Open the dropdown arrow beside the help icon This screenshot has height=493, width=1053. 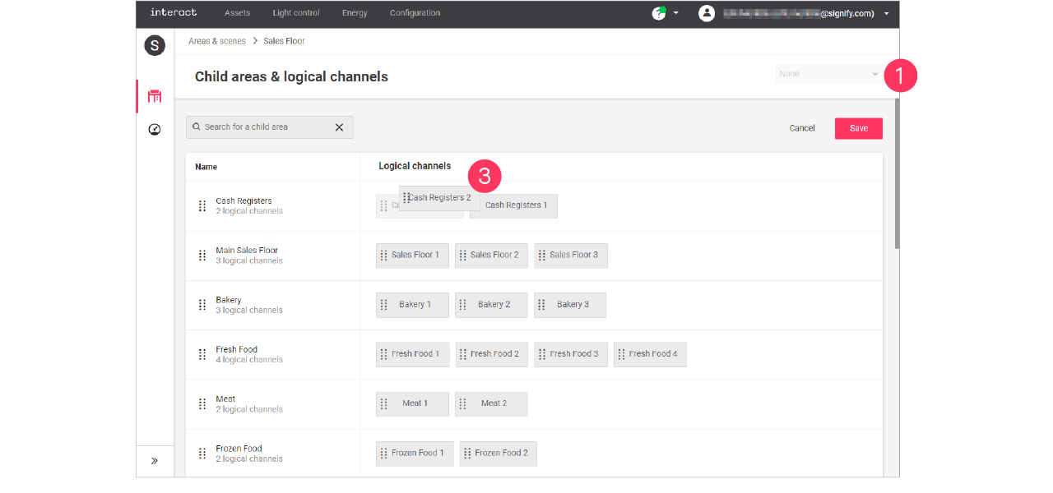pyautogui.click(x=675, y=13)
